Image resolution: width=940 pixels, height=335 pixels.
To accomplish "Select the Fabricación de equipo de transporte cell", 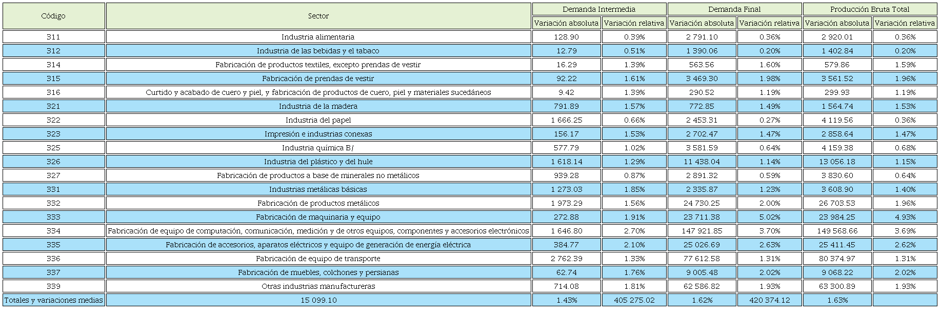I will click(318, 259).
